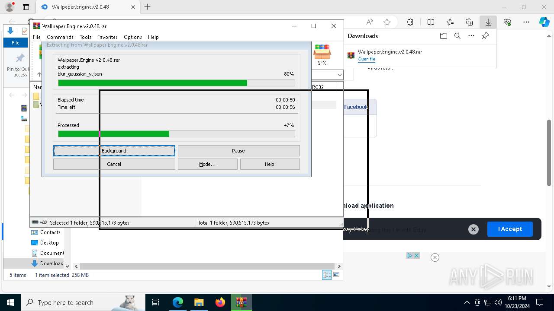Dismiss the cookie banner with X icon
Image resolution: width=554 pixels, height=311 pixels.
(473, 229)
